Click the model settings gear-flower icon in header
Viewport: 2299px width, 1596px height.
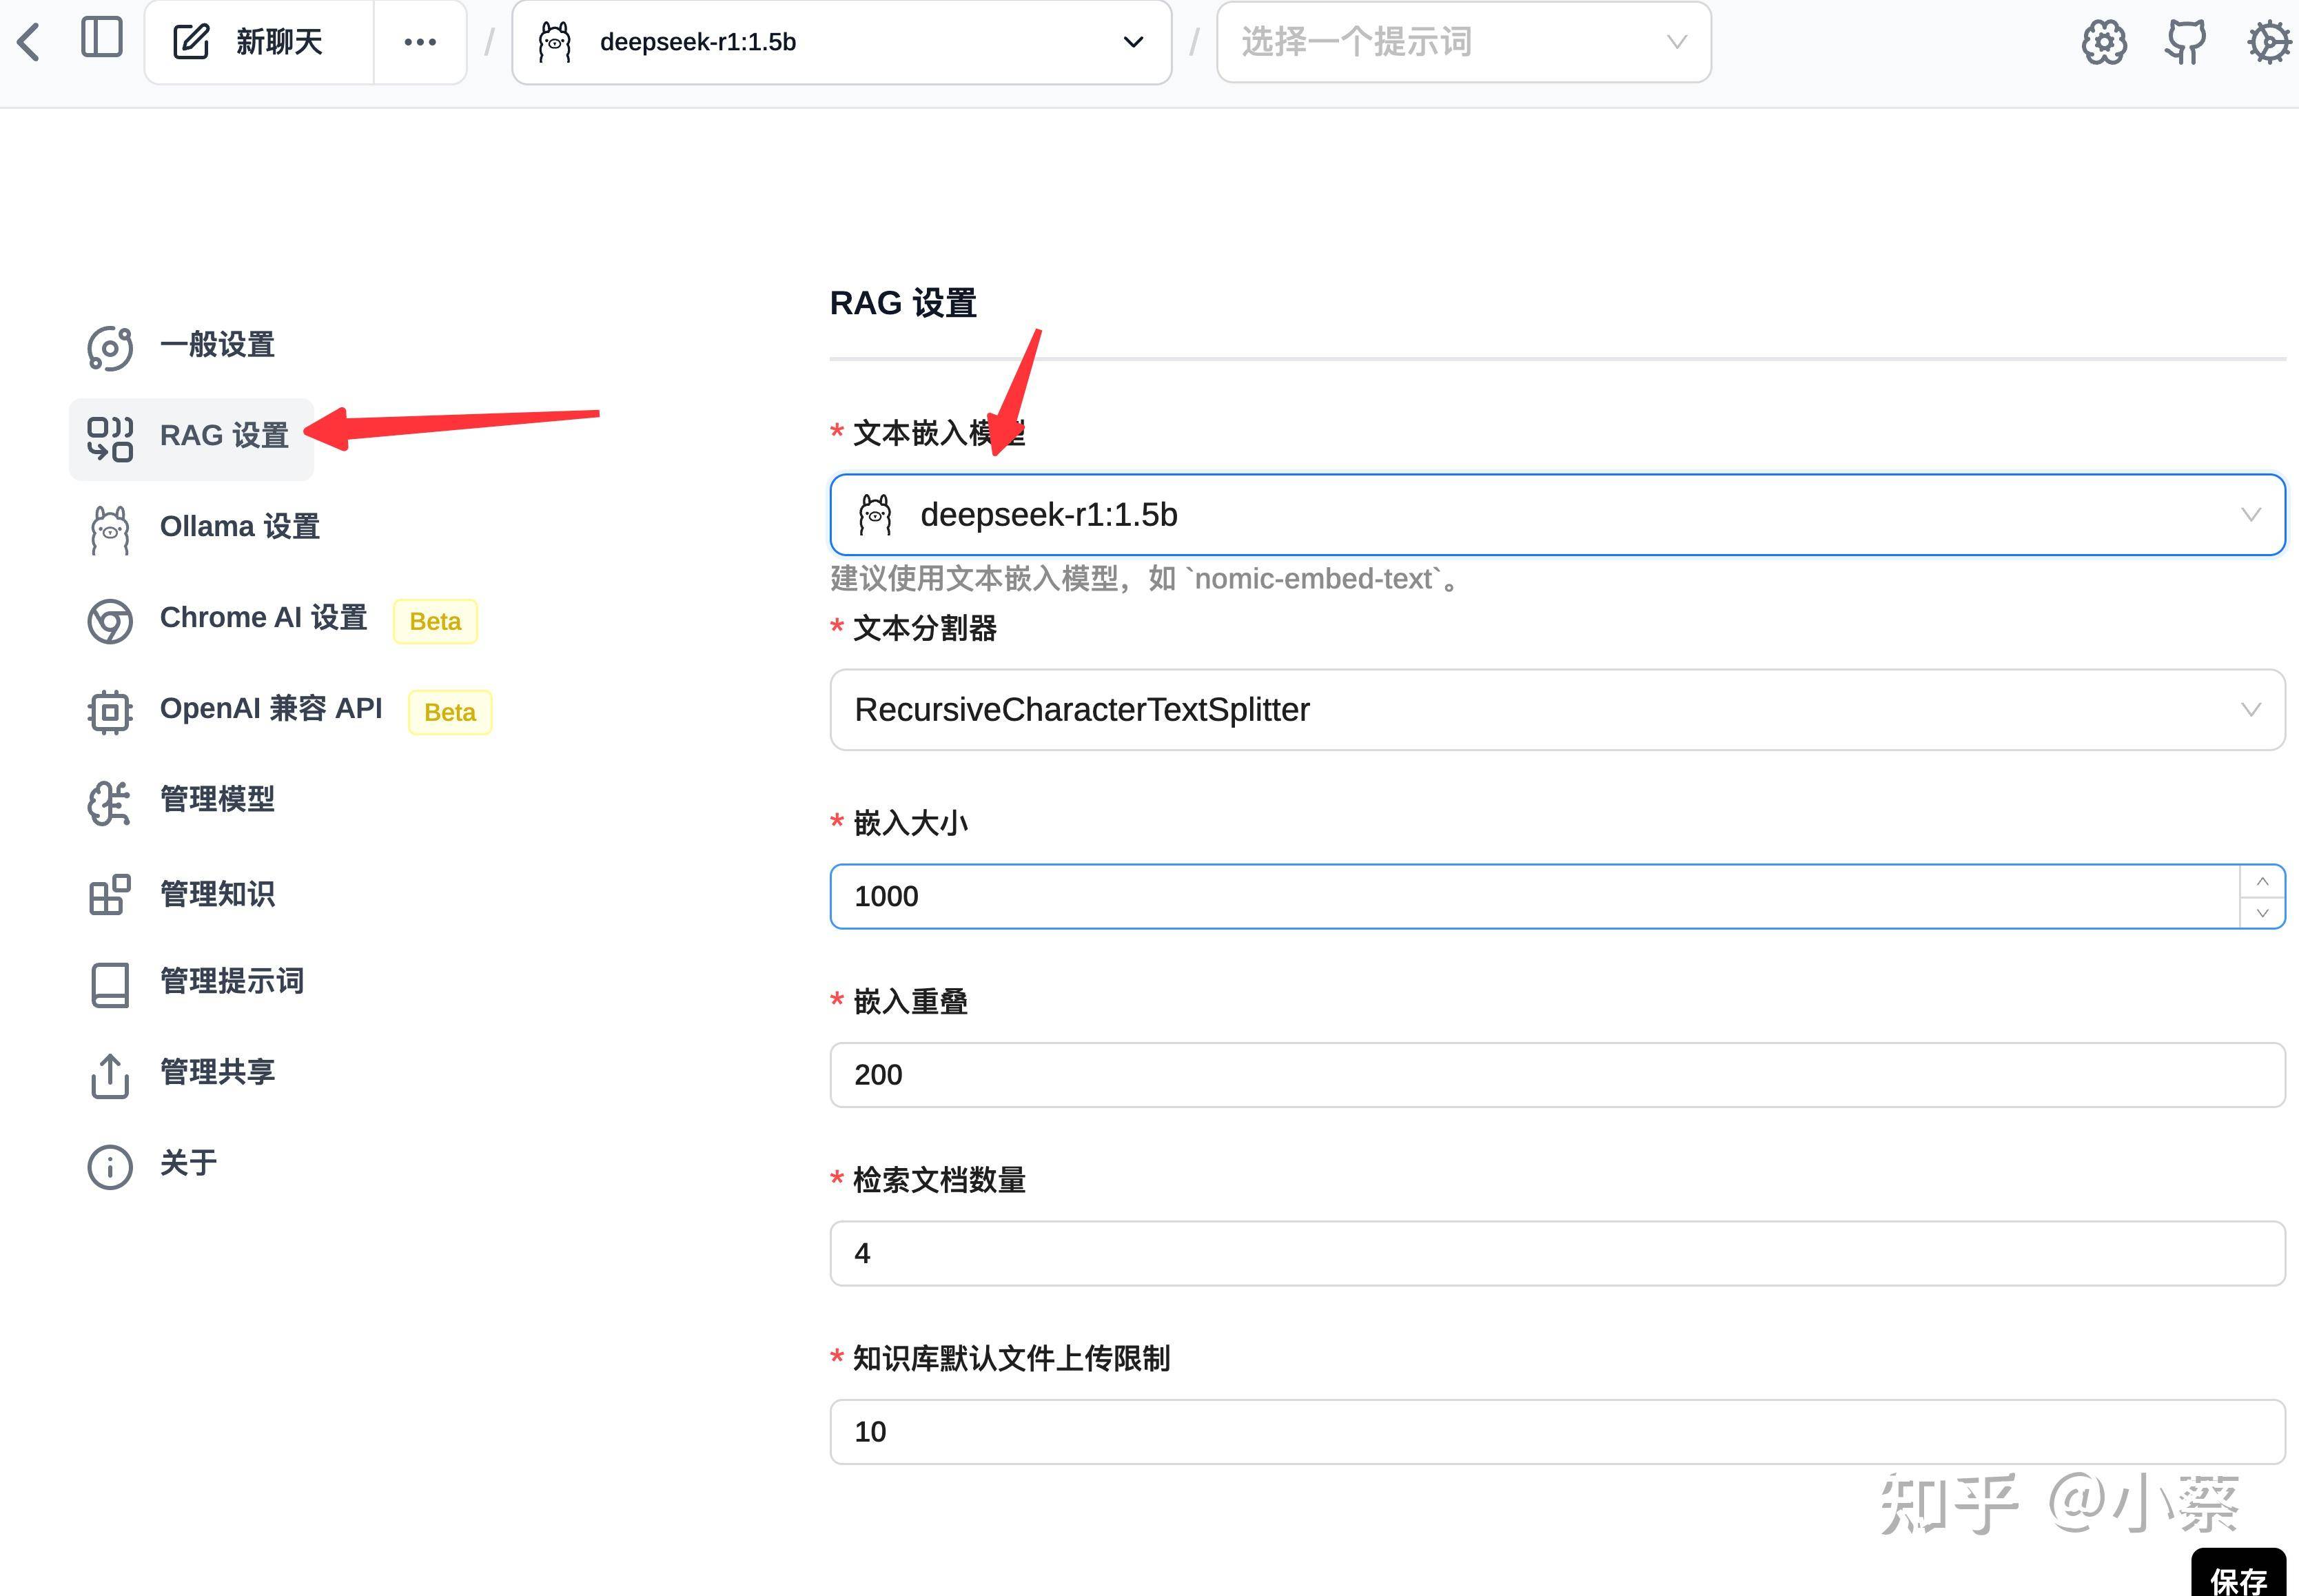[x=2104, y=42]
